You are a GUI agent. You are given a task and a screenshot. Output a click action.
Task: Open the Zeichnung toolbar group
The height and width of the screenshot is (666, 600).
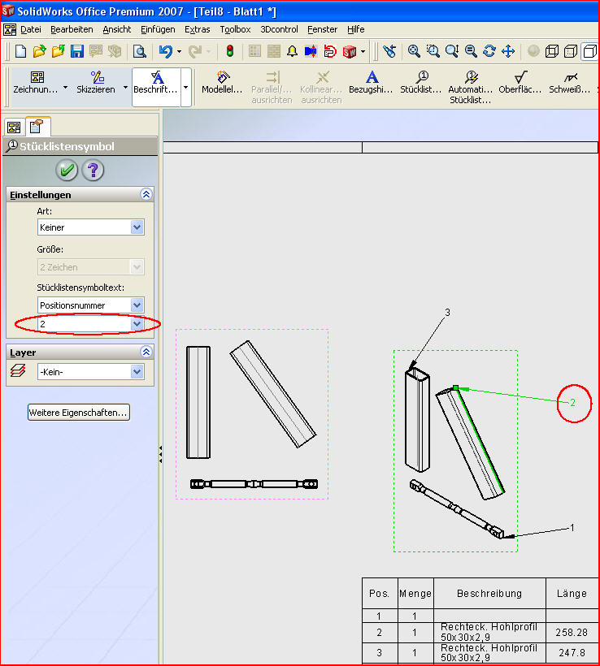click(x=36, y=83)
